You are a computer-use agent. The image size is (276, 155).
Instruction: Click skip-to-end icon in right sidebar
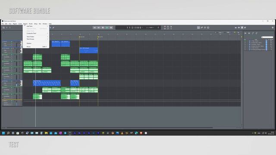(249, 33)
